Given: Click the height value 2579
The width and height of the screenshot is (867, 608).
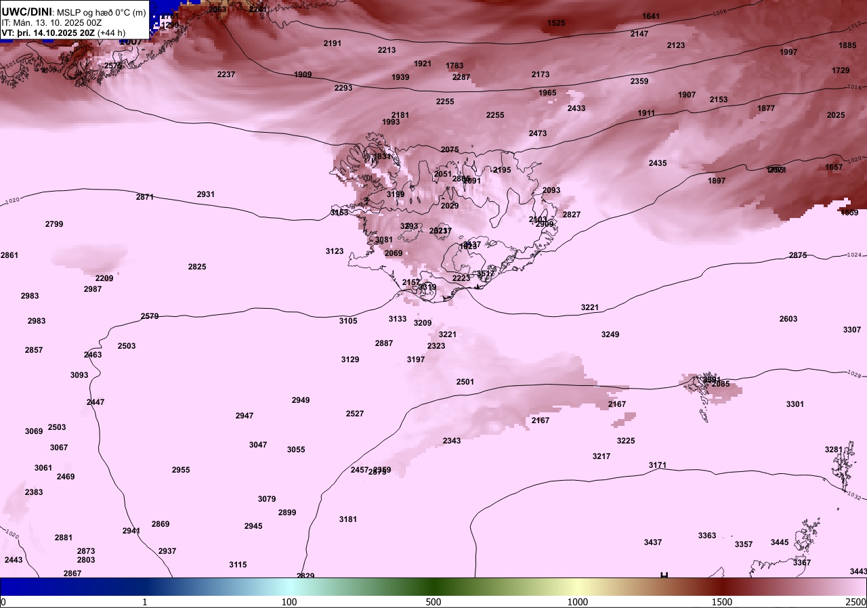Looking at the screenshot, I should pos(150,316).
